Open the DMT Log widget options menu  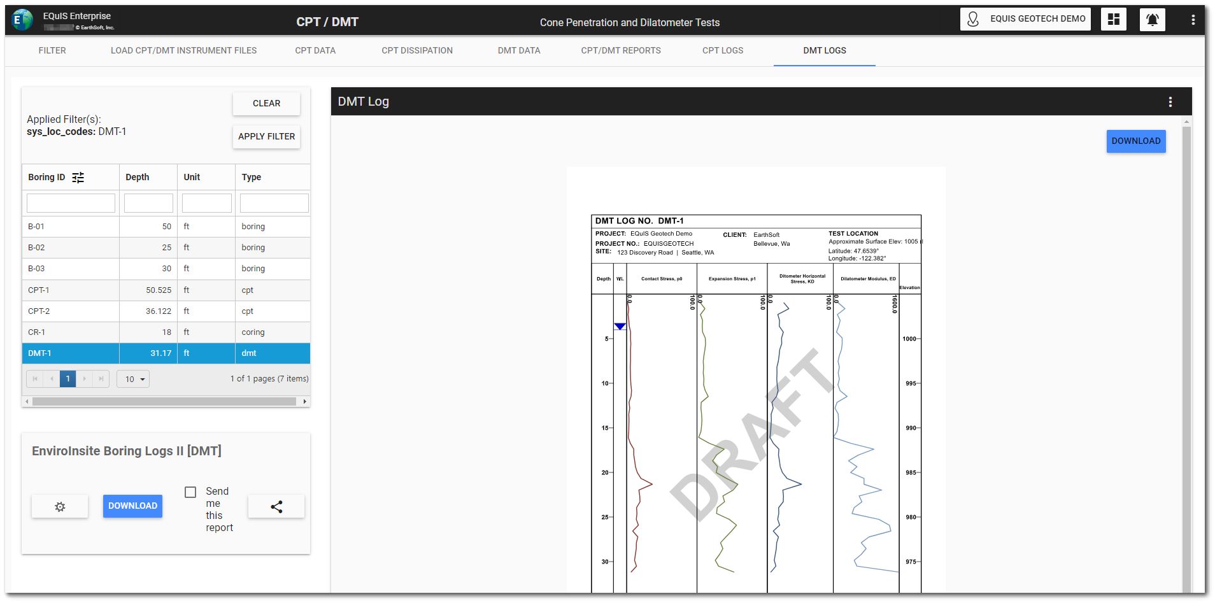1170,102
